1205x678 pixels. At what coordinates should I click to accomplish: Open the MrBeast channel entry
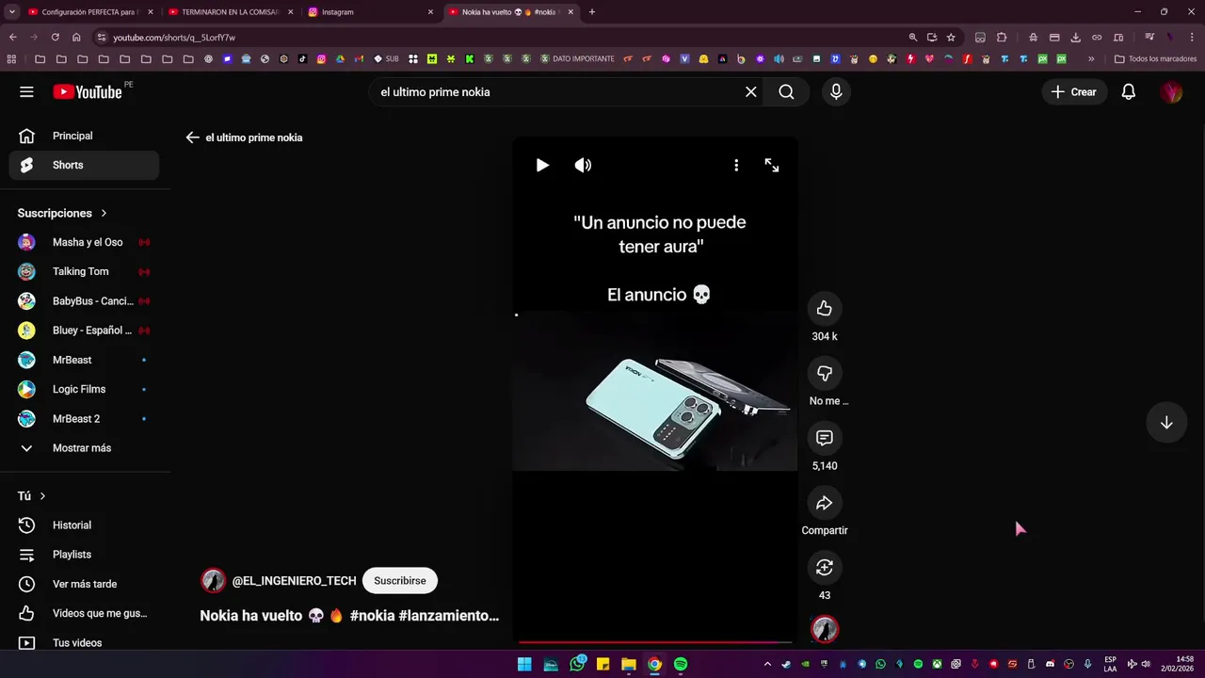(84, 360)
